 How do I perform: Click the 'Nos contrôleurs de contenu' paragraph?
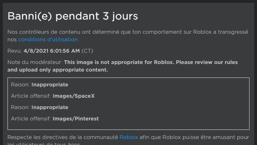[x=128, y=36]
